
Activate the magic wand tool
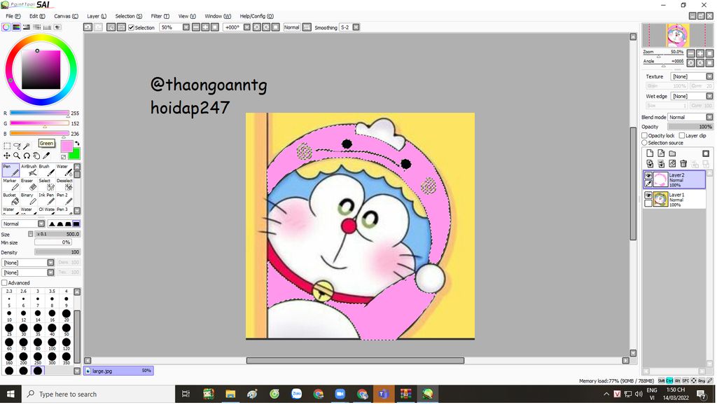(27, 146)
